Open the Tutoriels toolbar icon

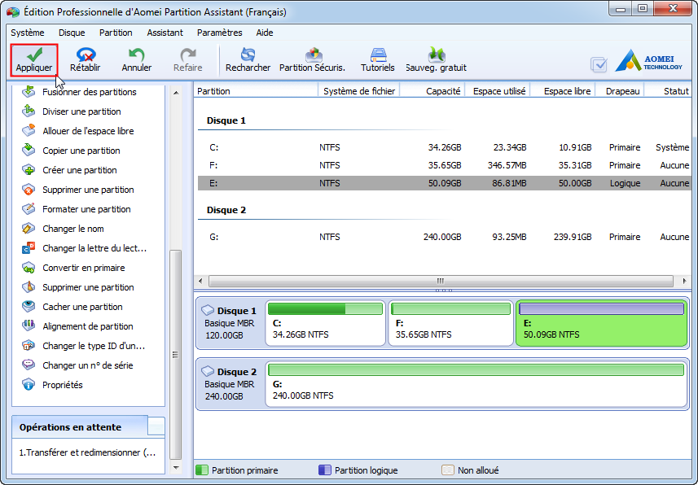(377, 60)
